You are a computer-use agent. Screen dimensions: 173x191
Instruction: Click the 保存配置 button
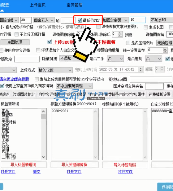tap(165, 187)
